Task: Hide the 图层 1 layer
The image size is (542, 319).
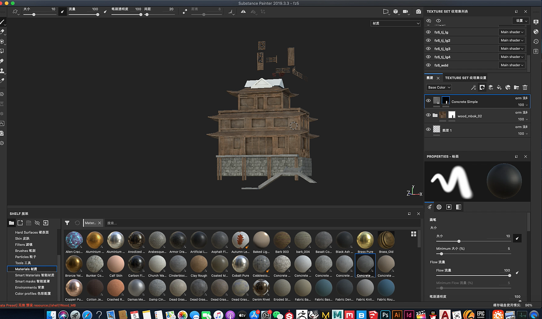Action: 429,130
